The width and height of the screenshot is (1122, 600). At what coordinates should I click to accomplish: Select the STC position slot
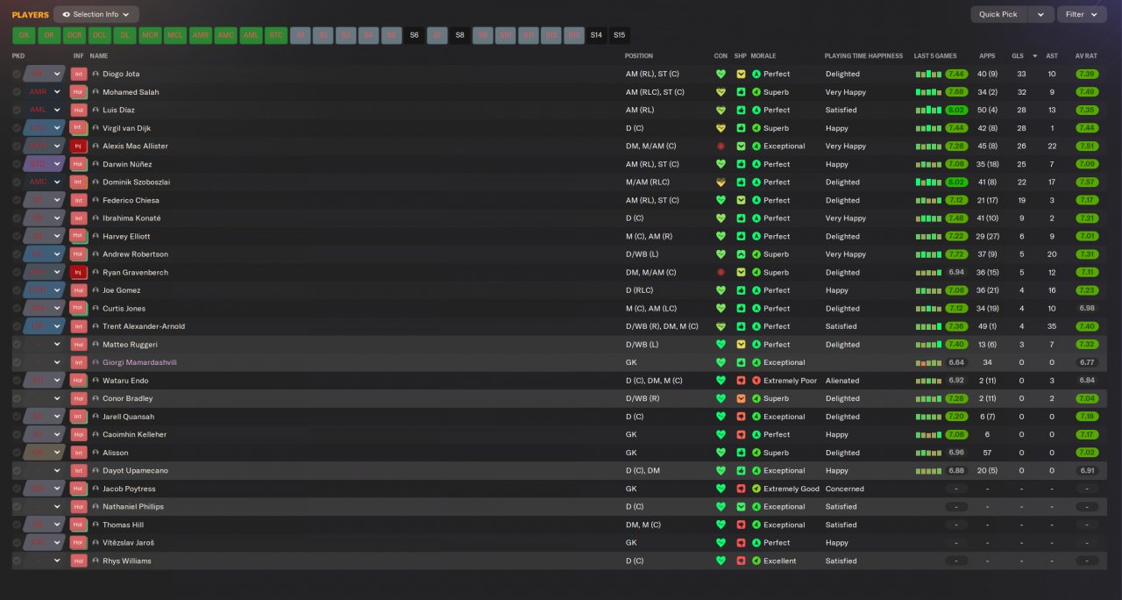click(276, 35)
